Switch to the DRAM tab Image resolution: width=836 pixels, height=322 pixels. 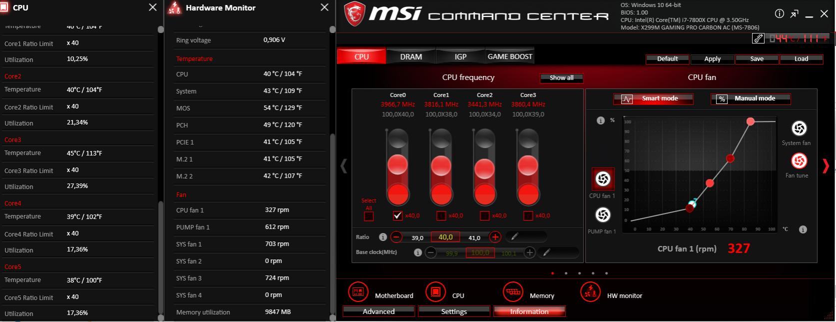click(x=411, y=56)
